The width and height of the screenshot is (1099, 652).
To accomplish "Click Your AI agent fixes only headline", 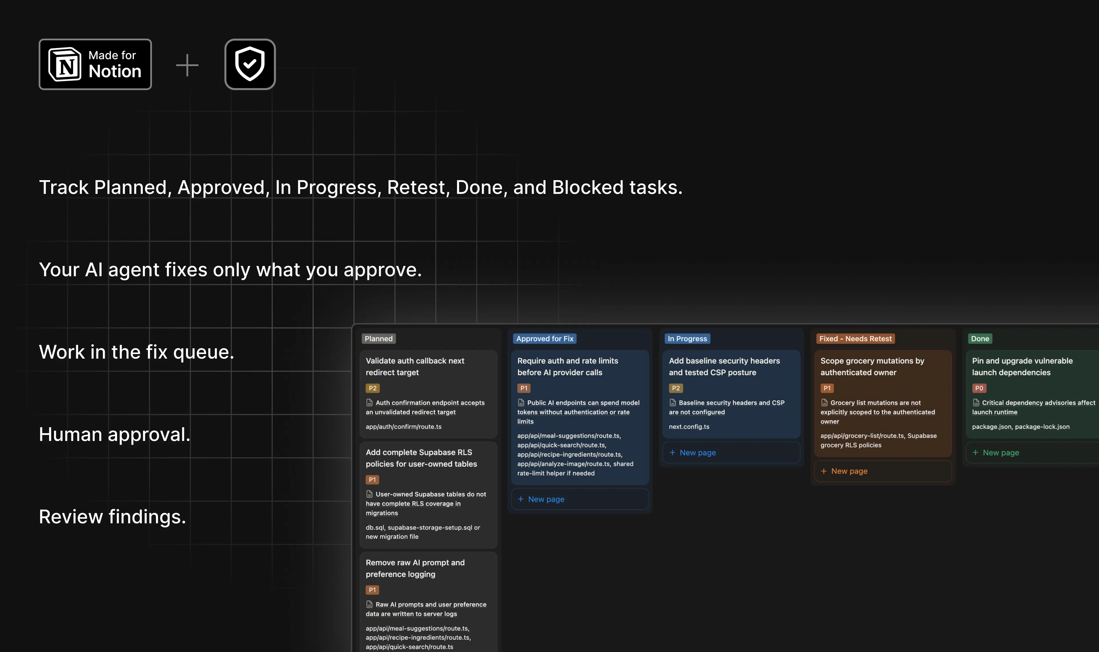I will (x=230, y=270).
